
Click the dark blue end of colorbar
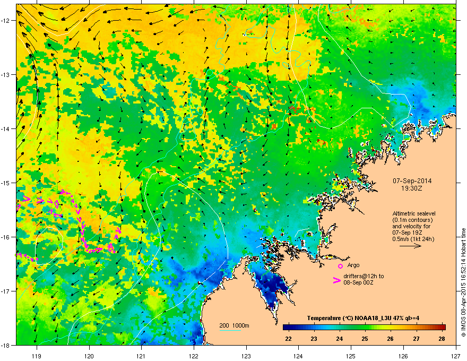(286, 328)
